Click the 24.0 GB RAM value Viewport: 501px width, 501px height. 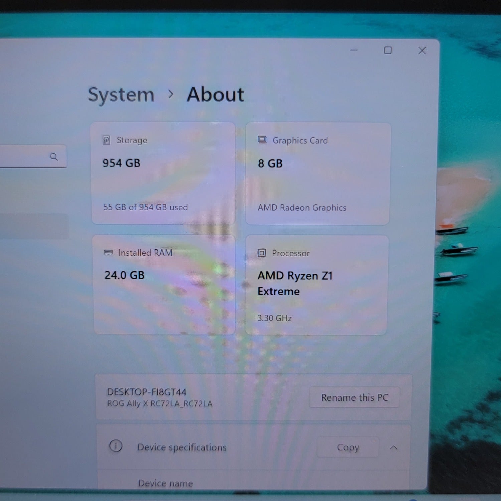pos(124,275)
